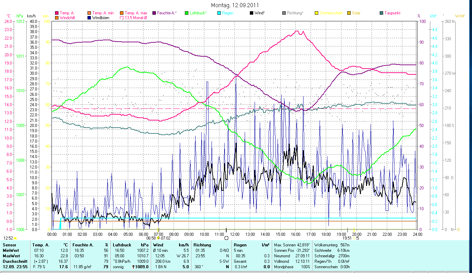Image resolution: width=472 pixels, height=273 pixels.
Task: Click the Montag, 12.09.2011 chart title
Action: pos(235,5)
